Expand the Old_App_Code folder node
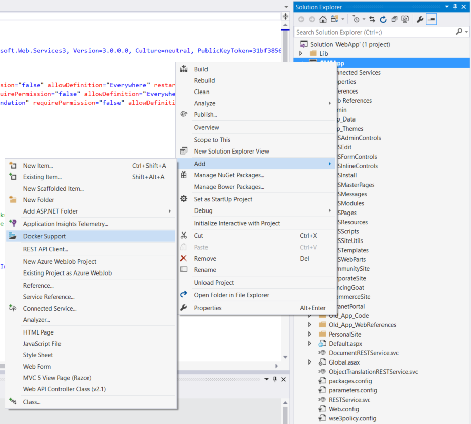The height and width of the screenshot is (424, 471). pos(310,316)
